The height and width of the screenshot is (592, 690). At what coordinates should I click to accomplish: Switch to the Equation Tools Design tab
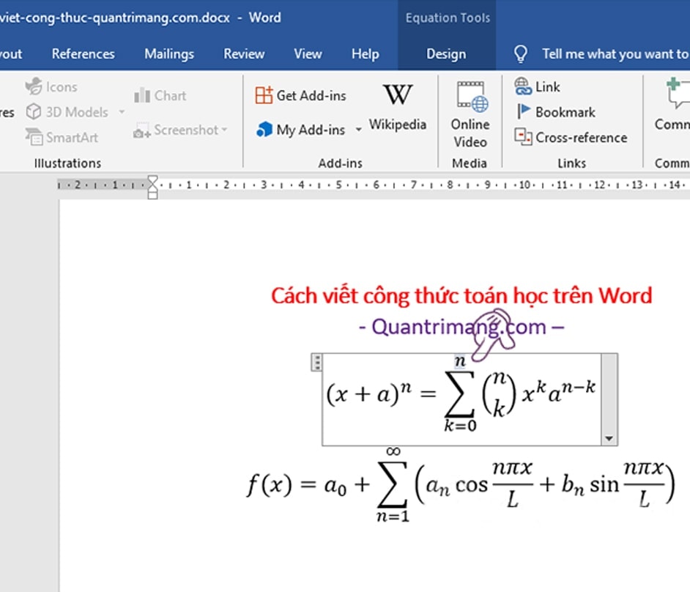(446, 53)
